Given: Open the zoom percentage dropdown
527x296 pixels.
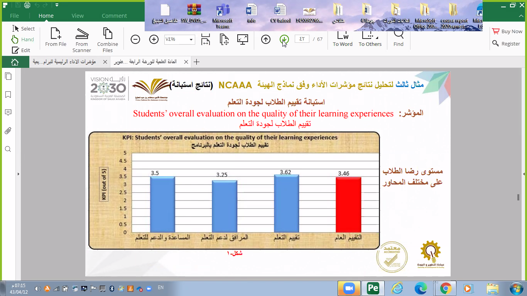Looking at the screenshot, I should point(191,39).
